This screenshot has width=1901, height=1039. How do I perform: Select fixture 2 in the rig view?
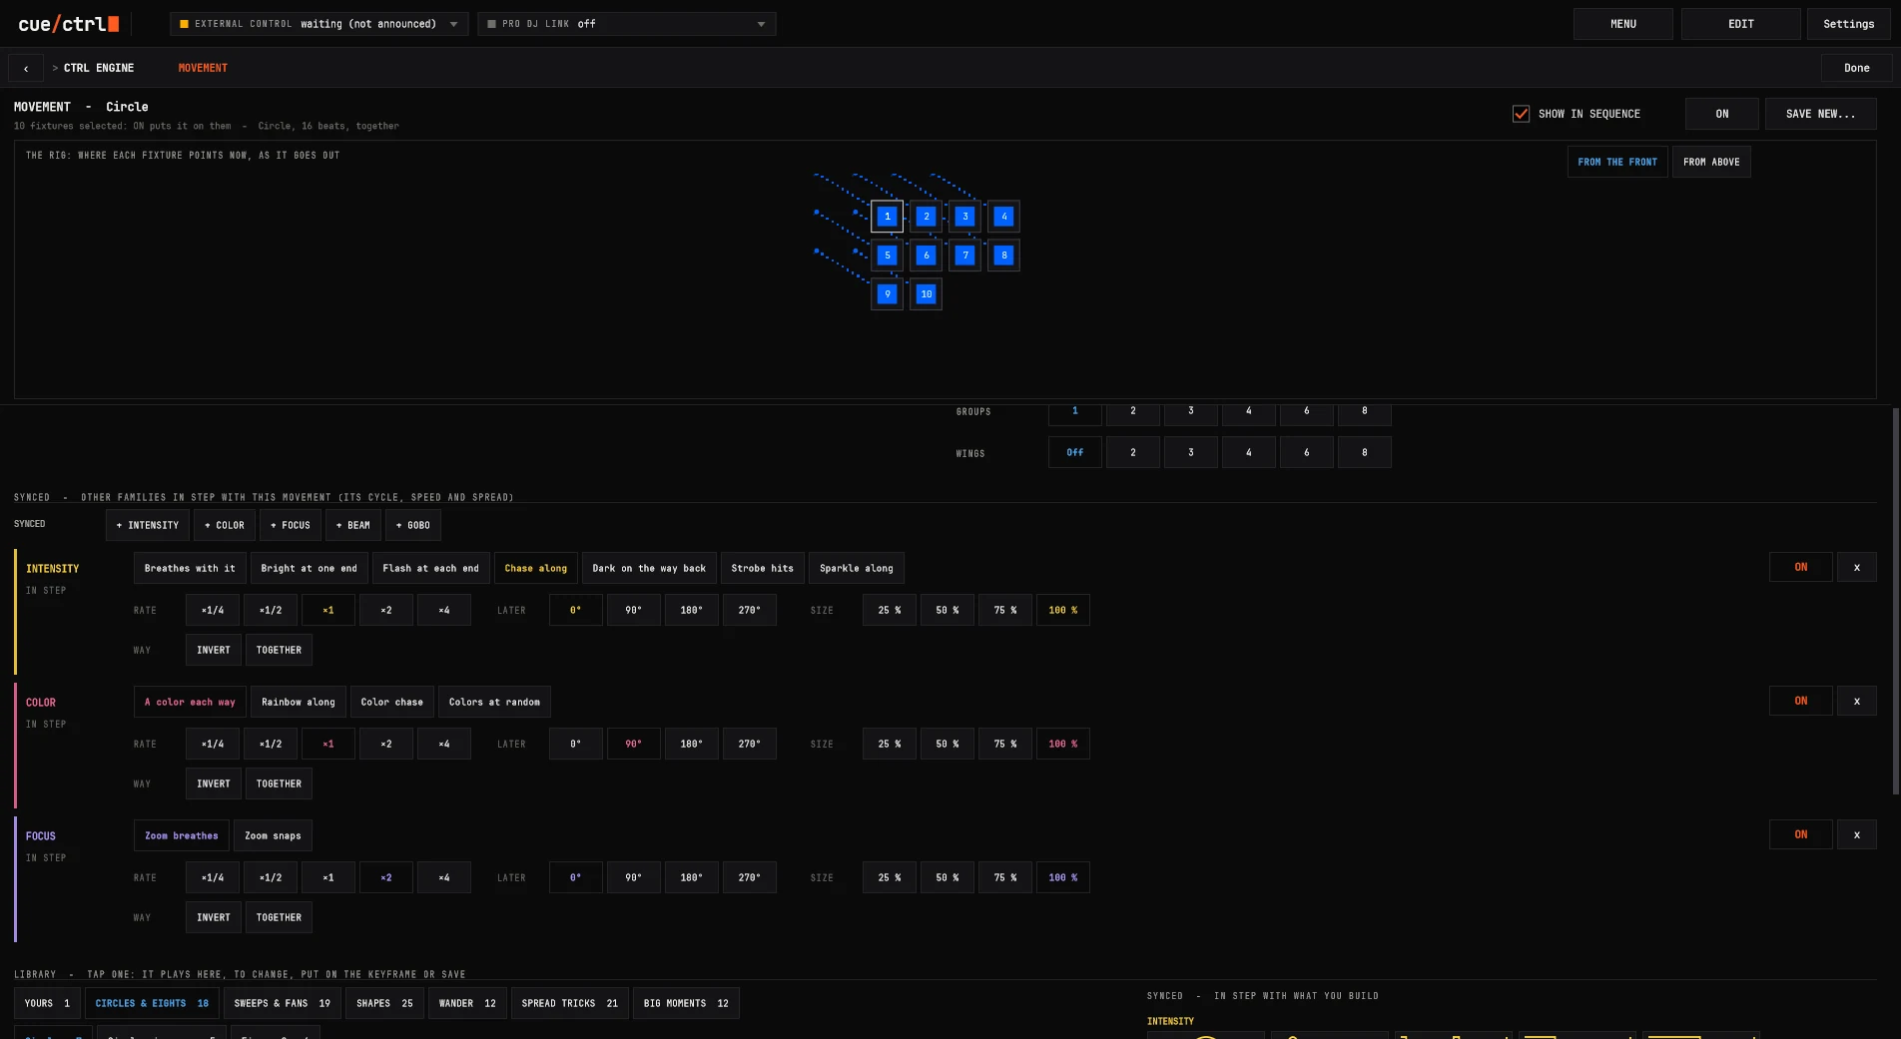pos(926,217)
